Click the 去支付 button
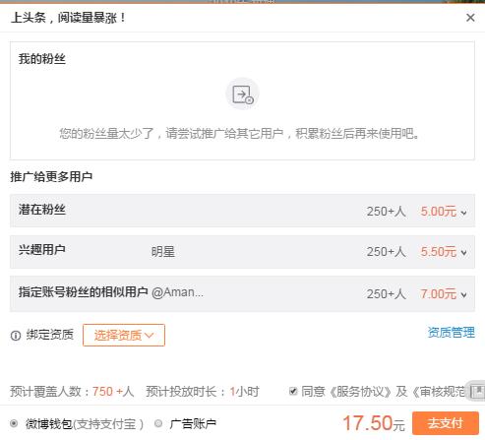This screenshot has height=440, width=485. click(446, 423)
